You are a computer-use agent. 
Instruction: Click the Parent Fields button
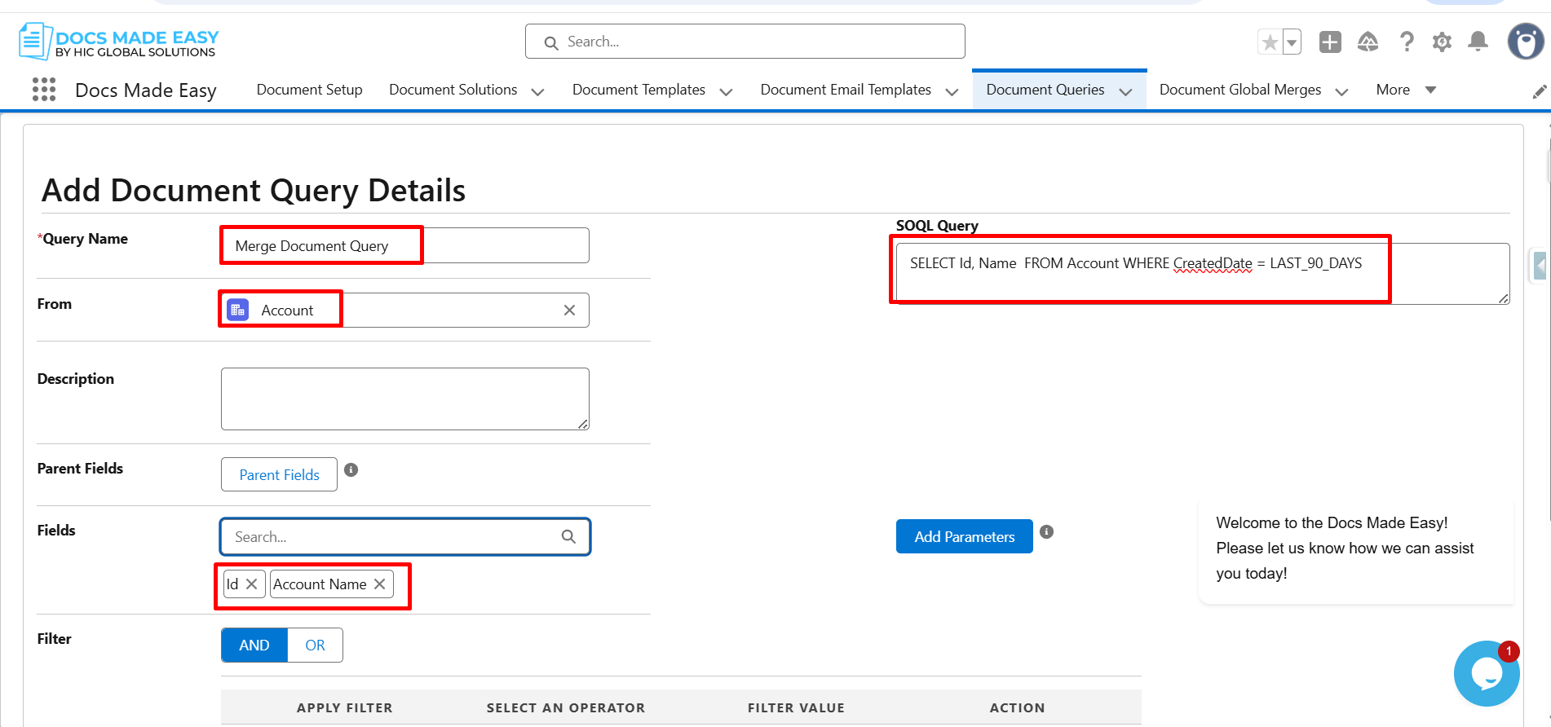pos(279,474)
